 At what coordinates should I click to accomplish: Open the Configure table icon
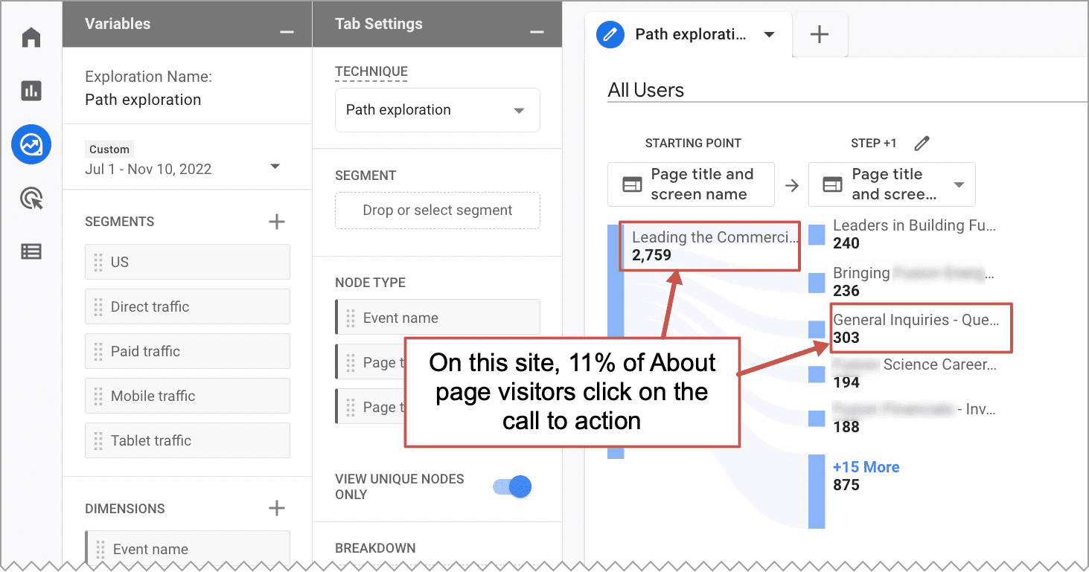31,251
